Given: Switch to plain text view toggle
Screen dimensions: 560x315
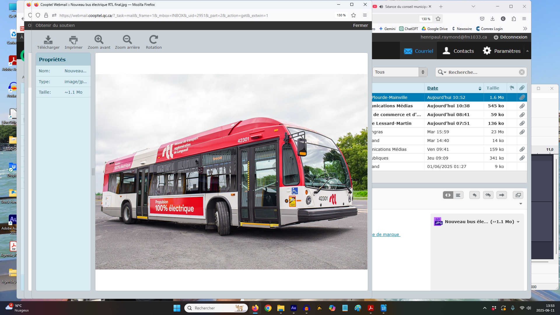Looking at the screenshot, I should coord(458,195).
